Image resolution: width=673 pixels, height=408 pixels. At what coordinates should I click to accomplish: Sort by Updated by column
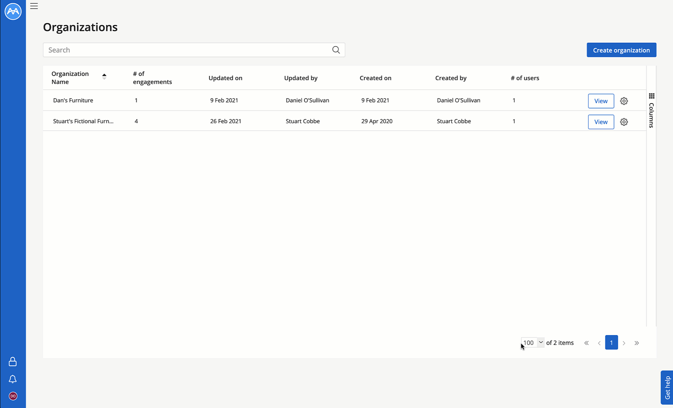coord(301,78)
